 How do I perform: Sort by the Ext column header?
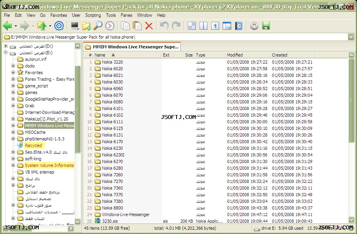point(168,55)
